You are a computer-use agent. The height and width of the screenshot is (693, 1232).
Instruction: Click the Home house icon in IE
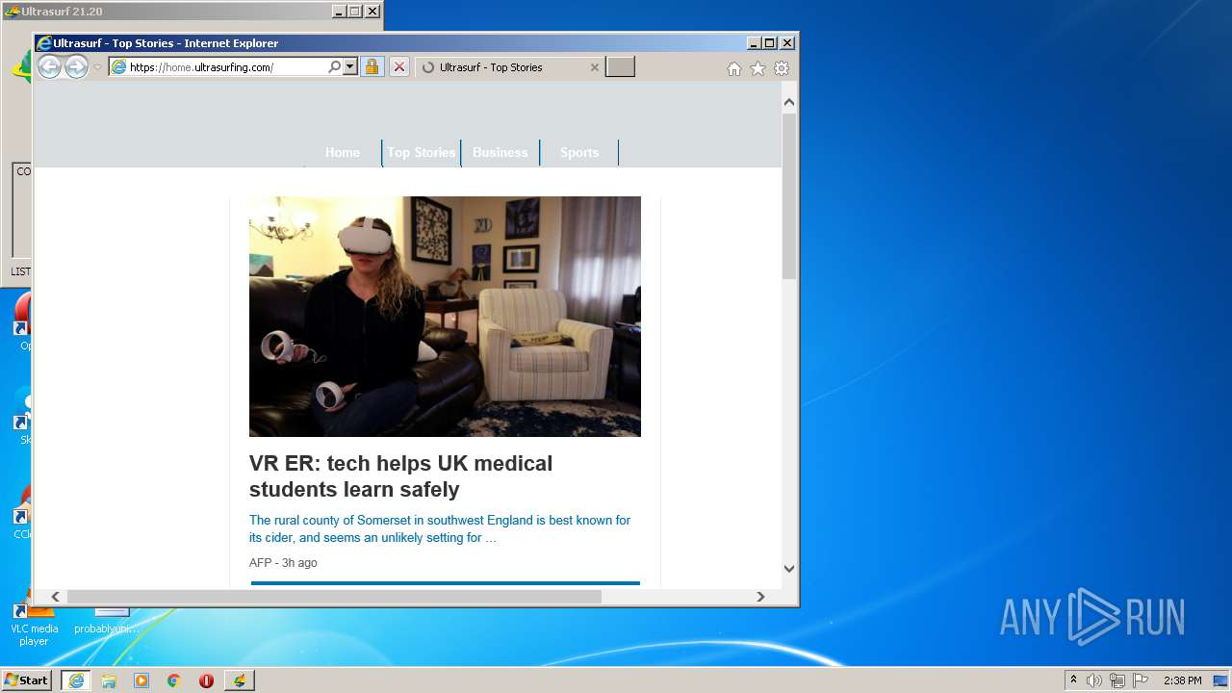pyautogui.click(x=734, y=68)
